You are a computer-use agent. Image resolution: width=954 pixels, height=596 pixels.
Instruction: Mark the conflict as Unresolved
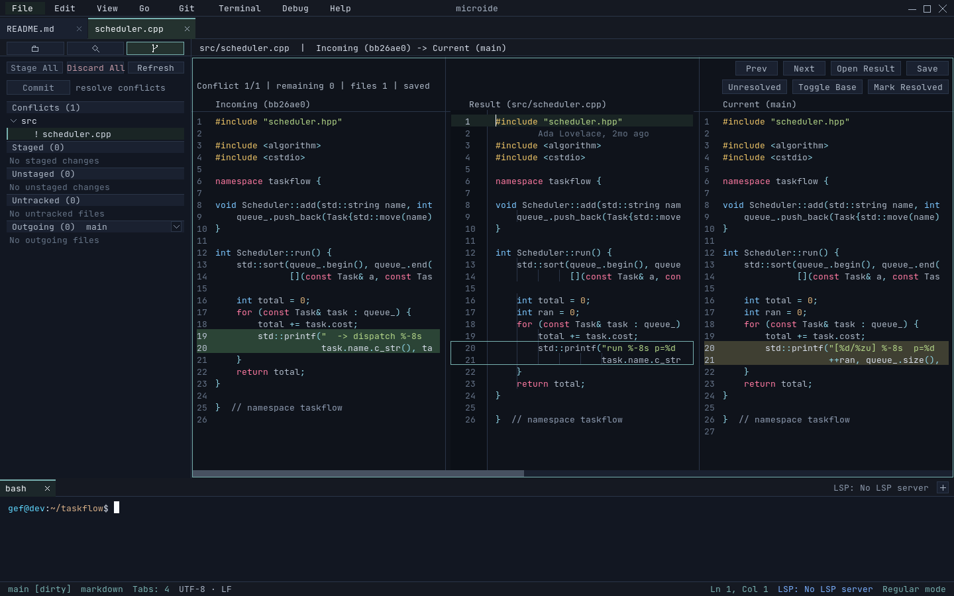point(755,87)
